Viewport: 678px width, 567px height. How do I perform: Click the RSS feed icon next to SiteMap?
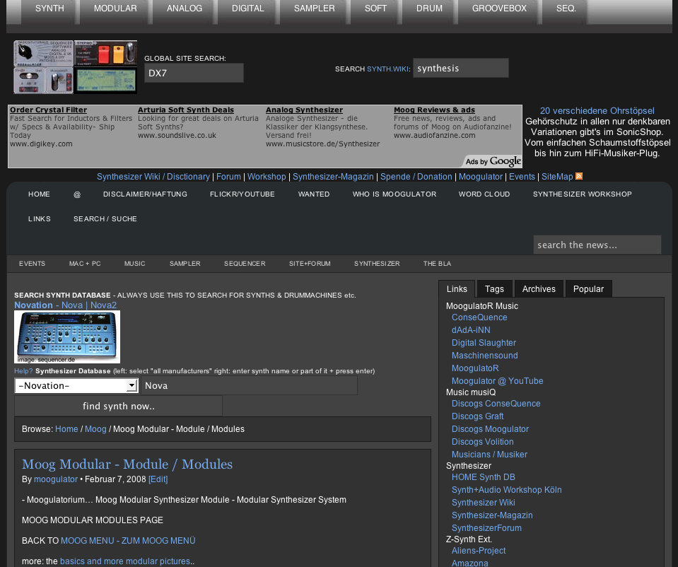[579, 176]
